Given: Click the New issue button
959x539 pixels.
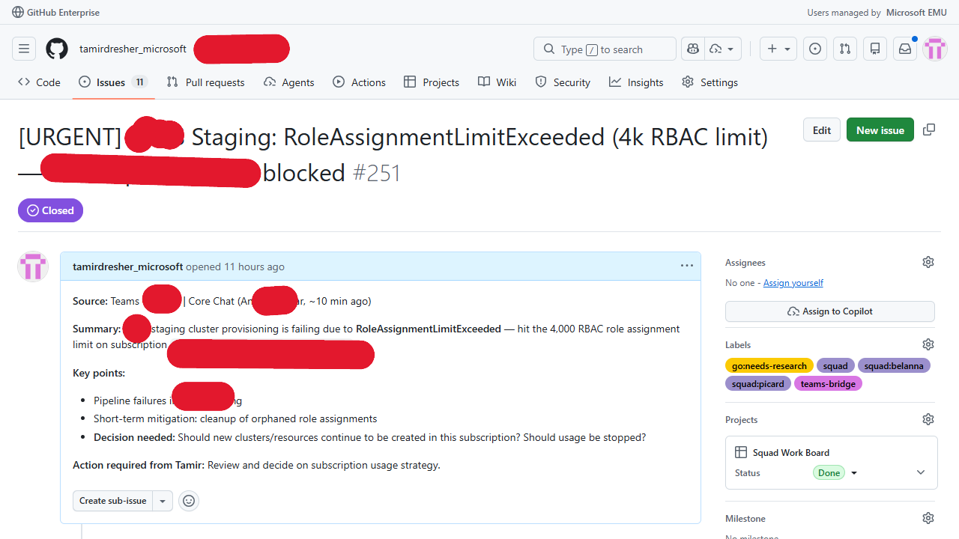Looking at the screenshot, I should pos(880,130).
